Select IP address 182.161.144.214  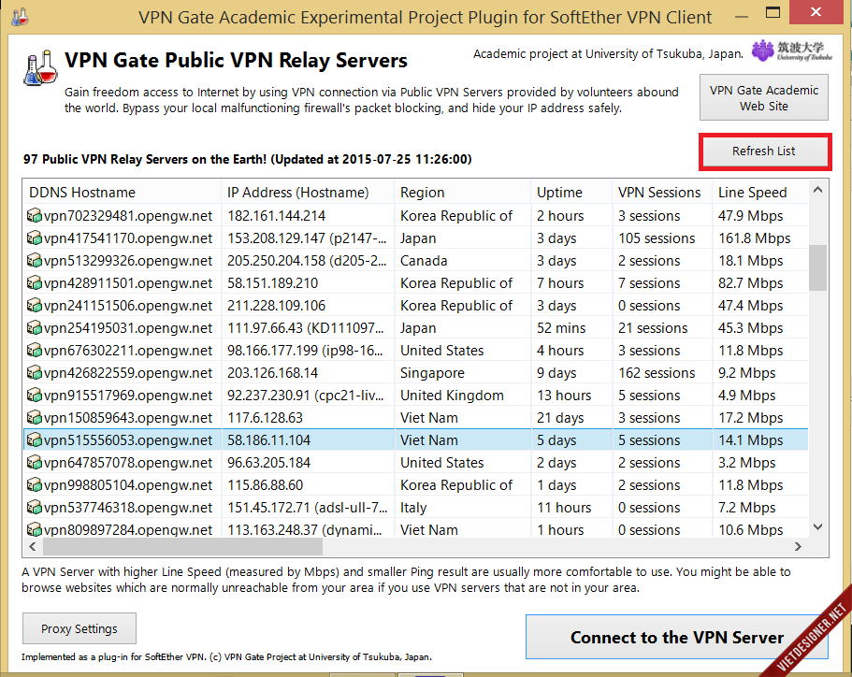tap(277, 216)
